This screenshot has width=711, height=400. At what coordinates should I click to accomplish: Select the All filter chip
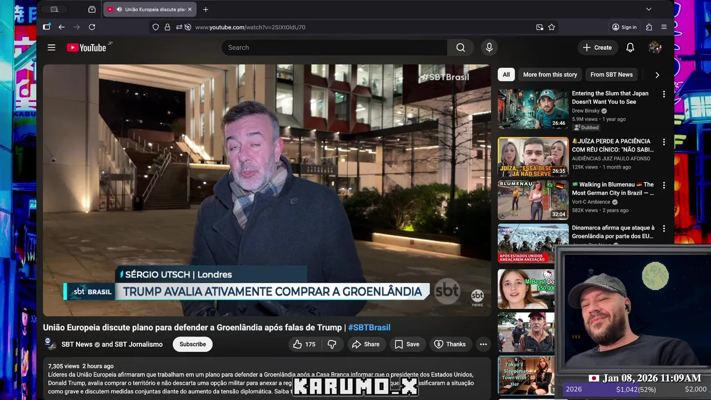[506, 74]
